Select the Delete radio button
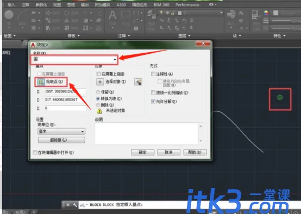Image resolution: width=301 pixels, height=214 pixels. pyautogui.click(x=98, y=105)
